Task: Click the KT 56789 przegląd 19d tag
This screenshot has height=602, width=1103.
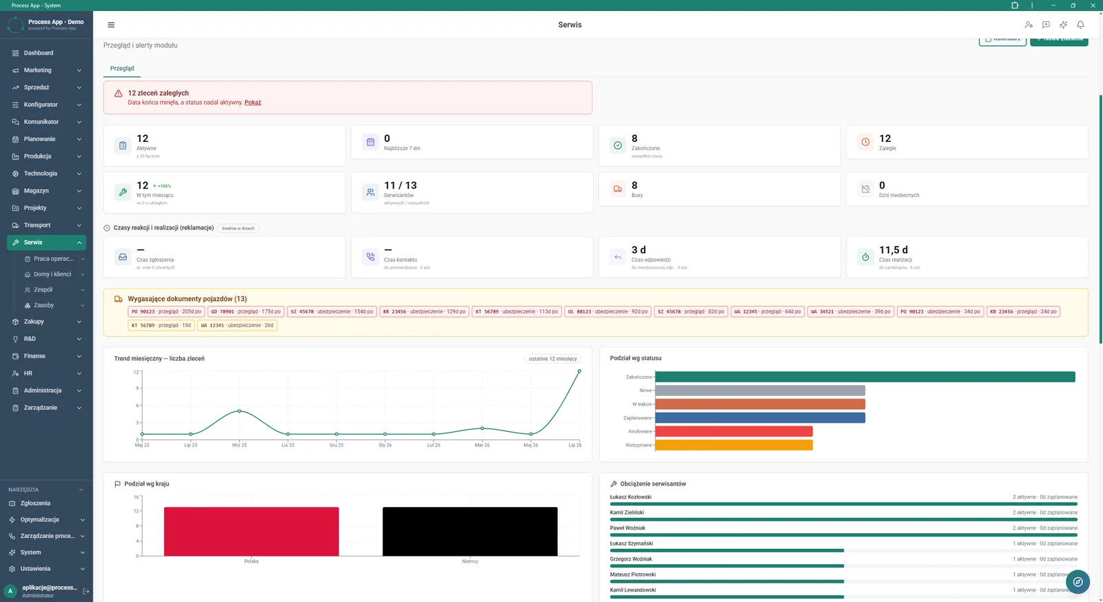Action: coord(161,325)
